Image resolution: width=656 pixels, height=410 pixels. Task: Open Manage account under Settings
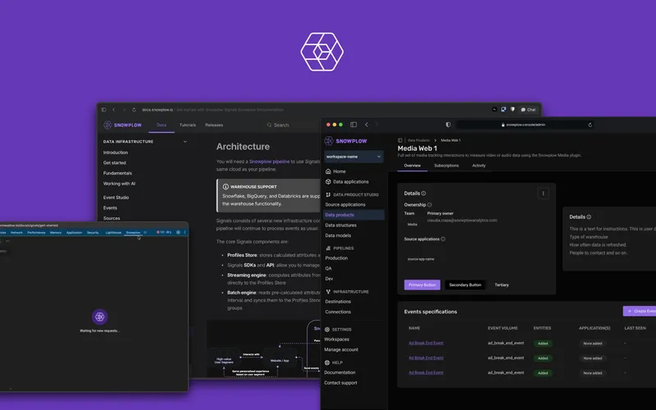[341, 350]
